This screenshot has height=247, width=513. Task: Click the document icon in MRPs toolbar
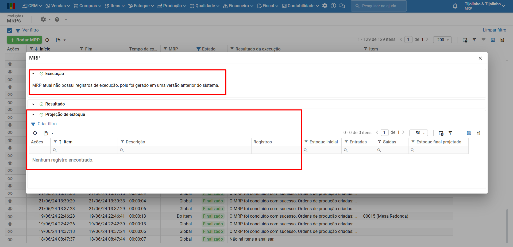pyautogui.click(x=502, y=40)
